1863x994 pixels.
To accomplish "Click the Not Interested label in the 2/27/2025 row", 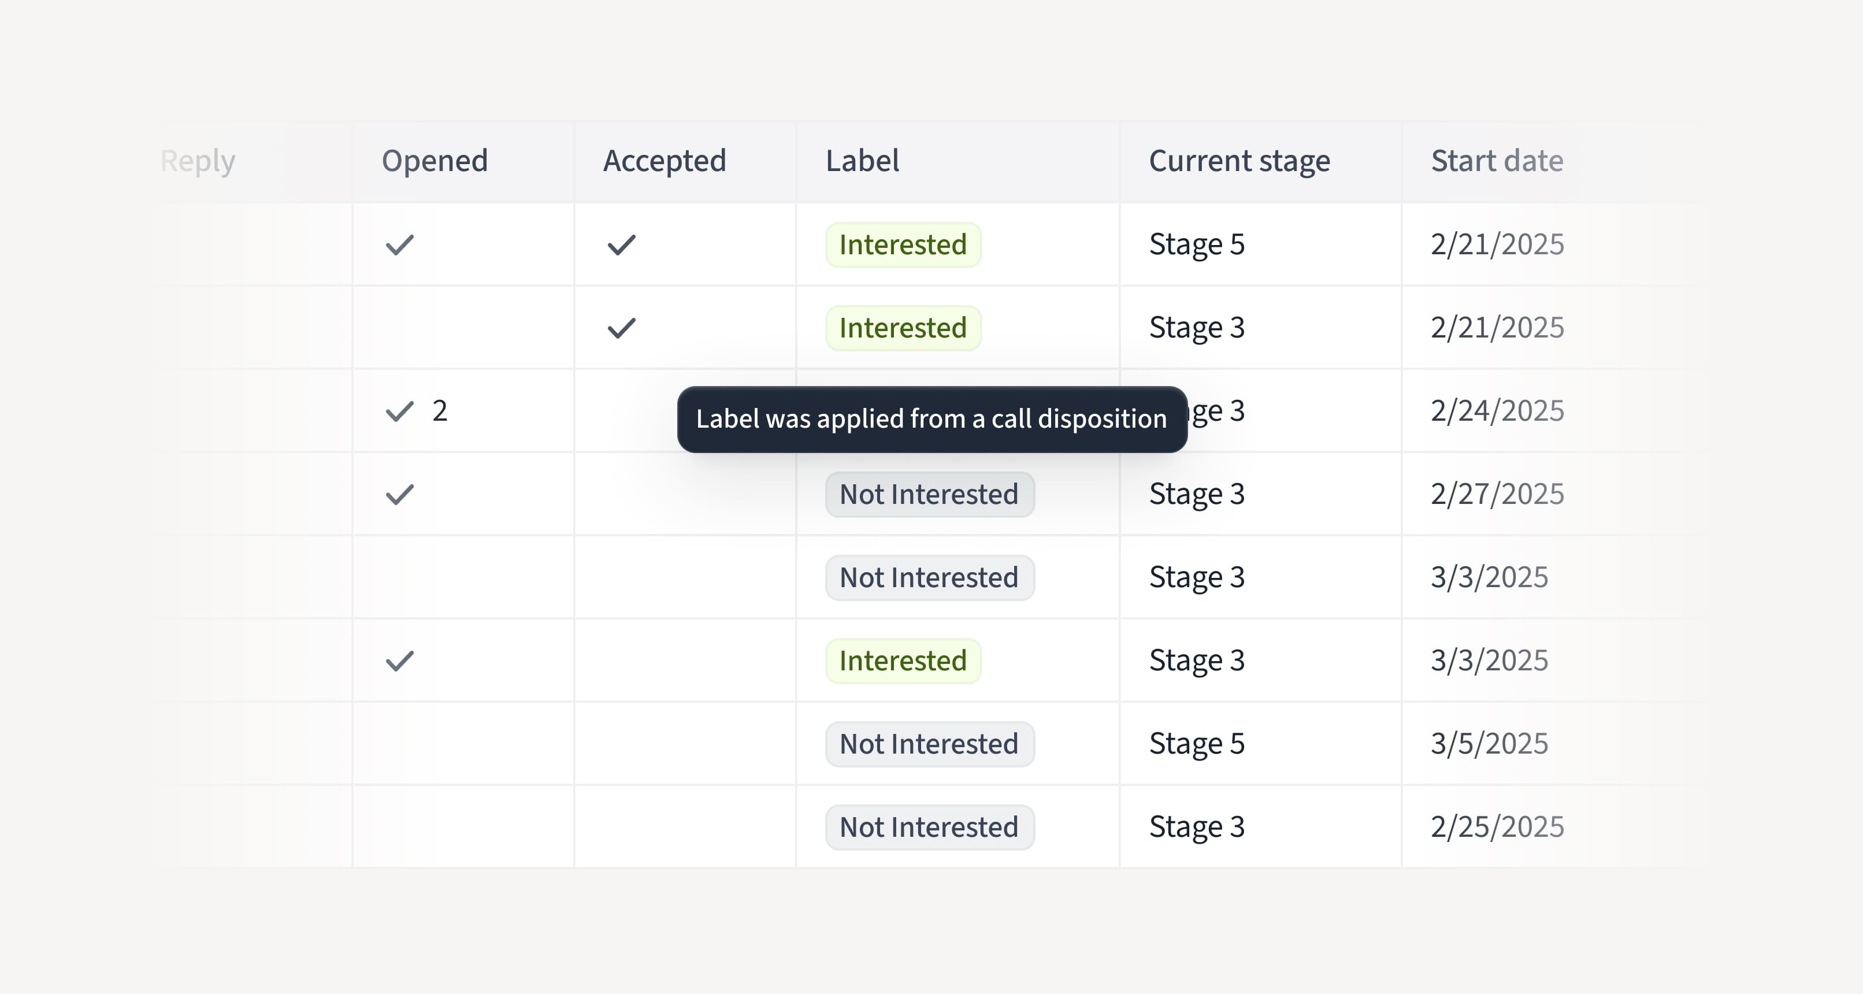I will [x=929, y=495].
